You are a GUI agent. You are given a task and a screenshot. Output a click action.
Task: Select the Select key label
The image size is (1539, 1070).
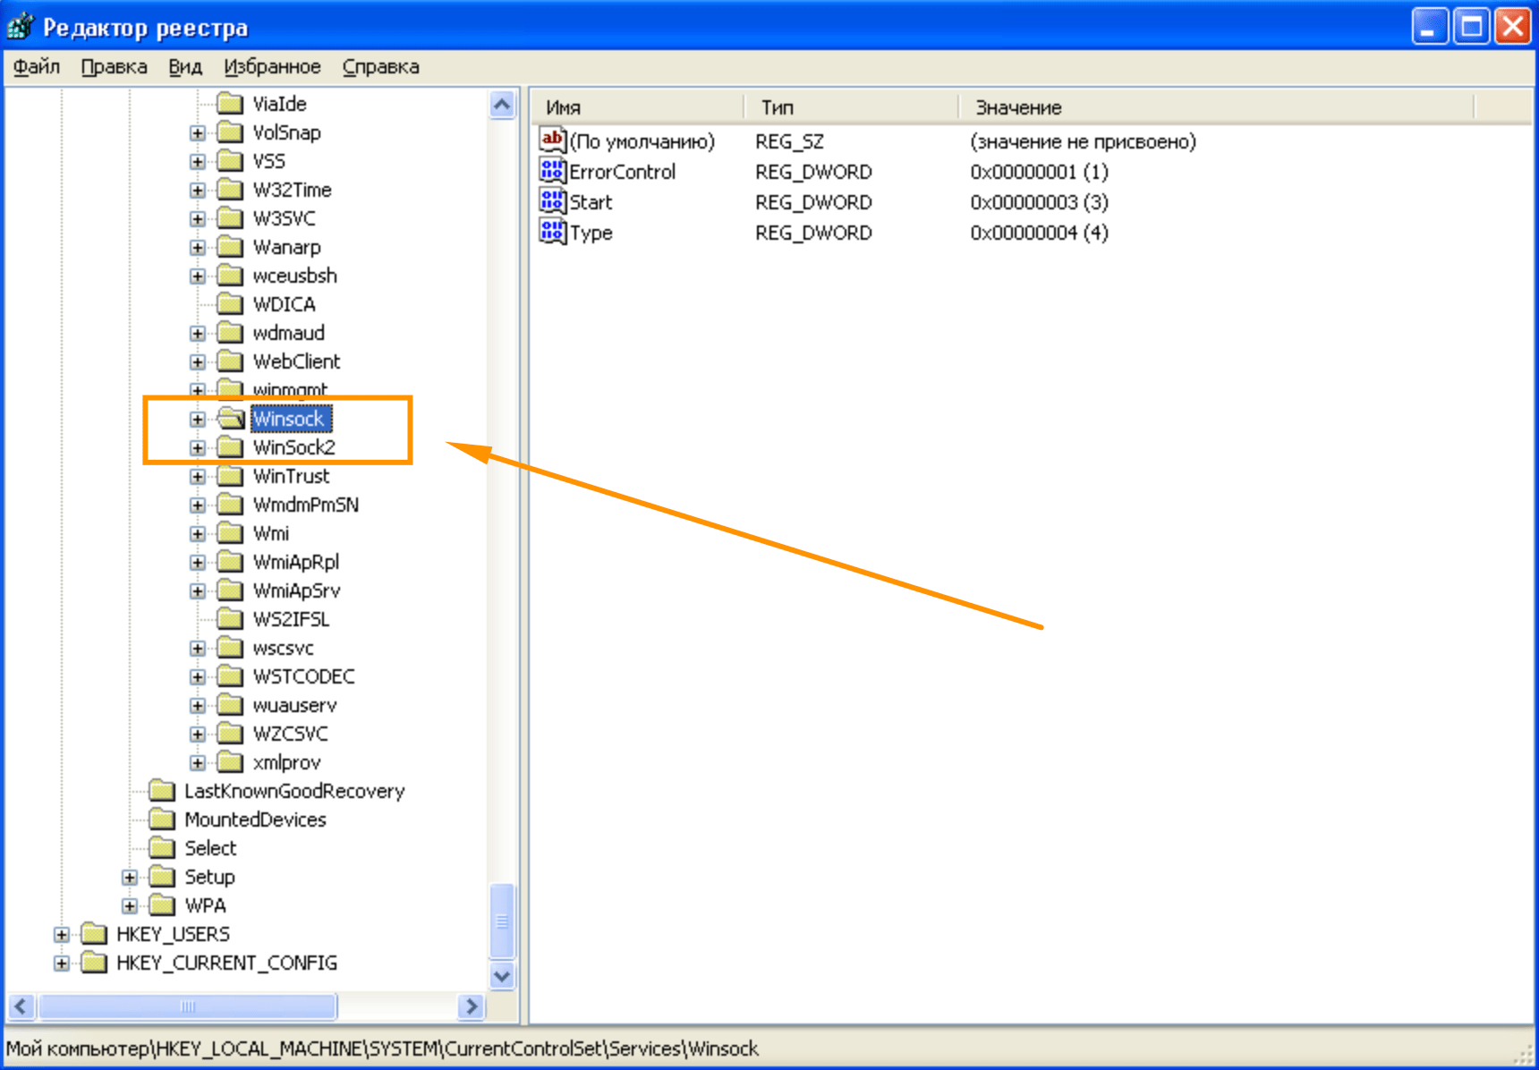click(x=210, y=848)
